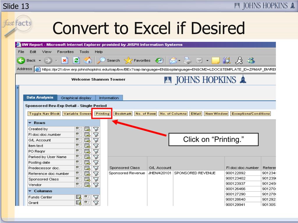The image size is (298, 223).
Task: Go to Home page icon
Action: point(88,60)
